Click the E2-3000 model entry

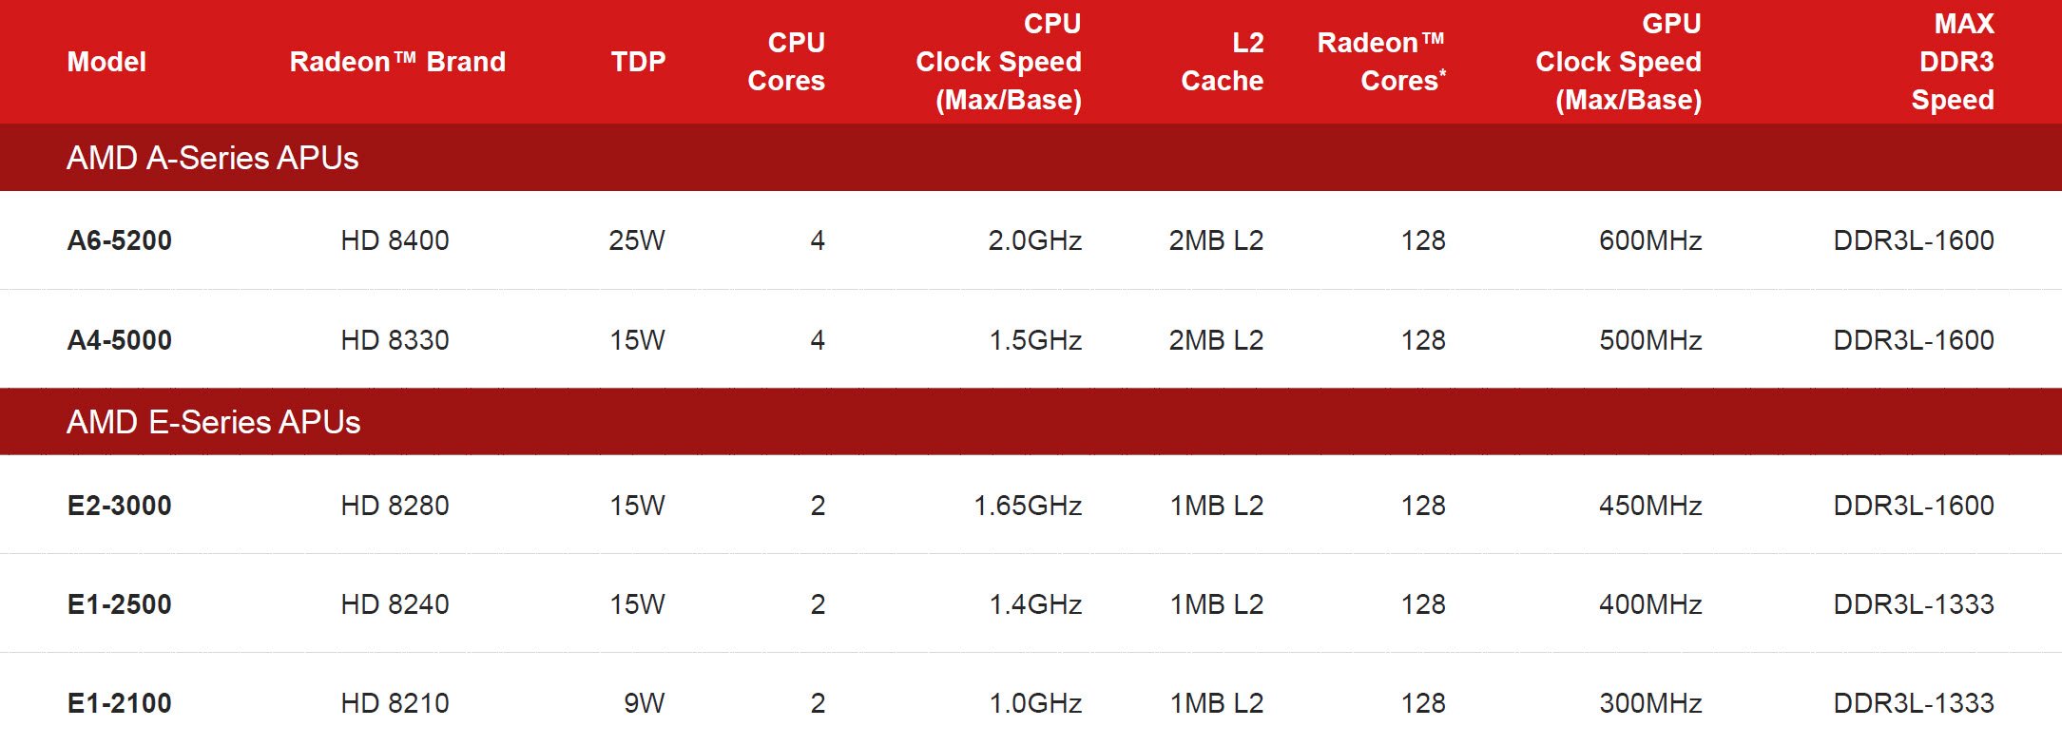tap(120, 506)
